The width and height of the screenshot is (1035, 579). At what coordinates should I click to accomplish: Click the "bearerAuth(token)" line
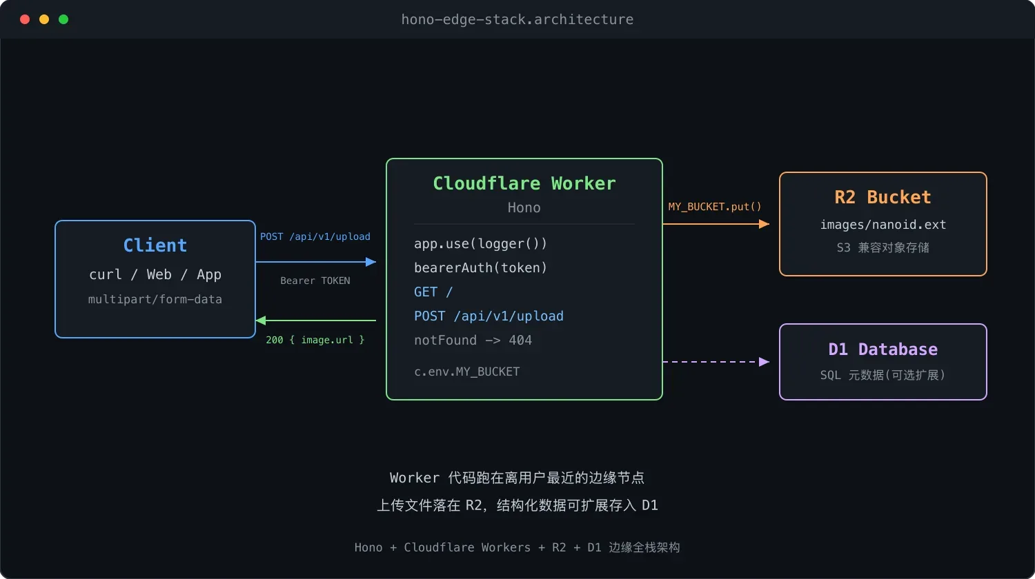(481, 267)
